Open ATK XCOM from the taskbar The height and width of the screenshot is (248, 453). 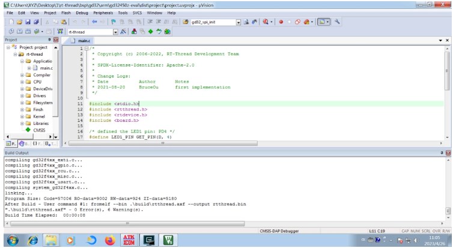coord(128,240)
